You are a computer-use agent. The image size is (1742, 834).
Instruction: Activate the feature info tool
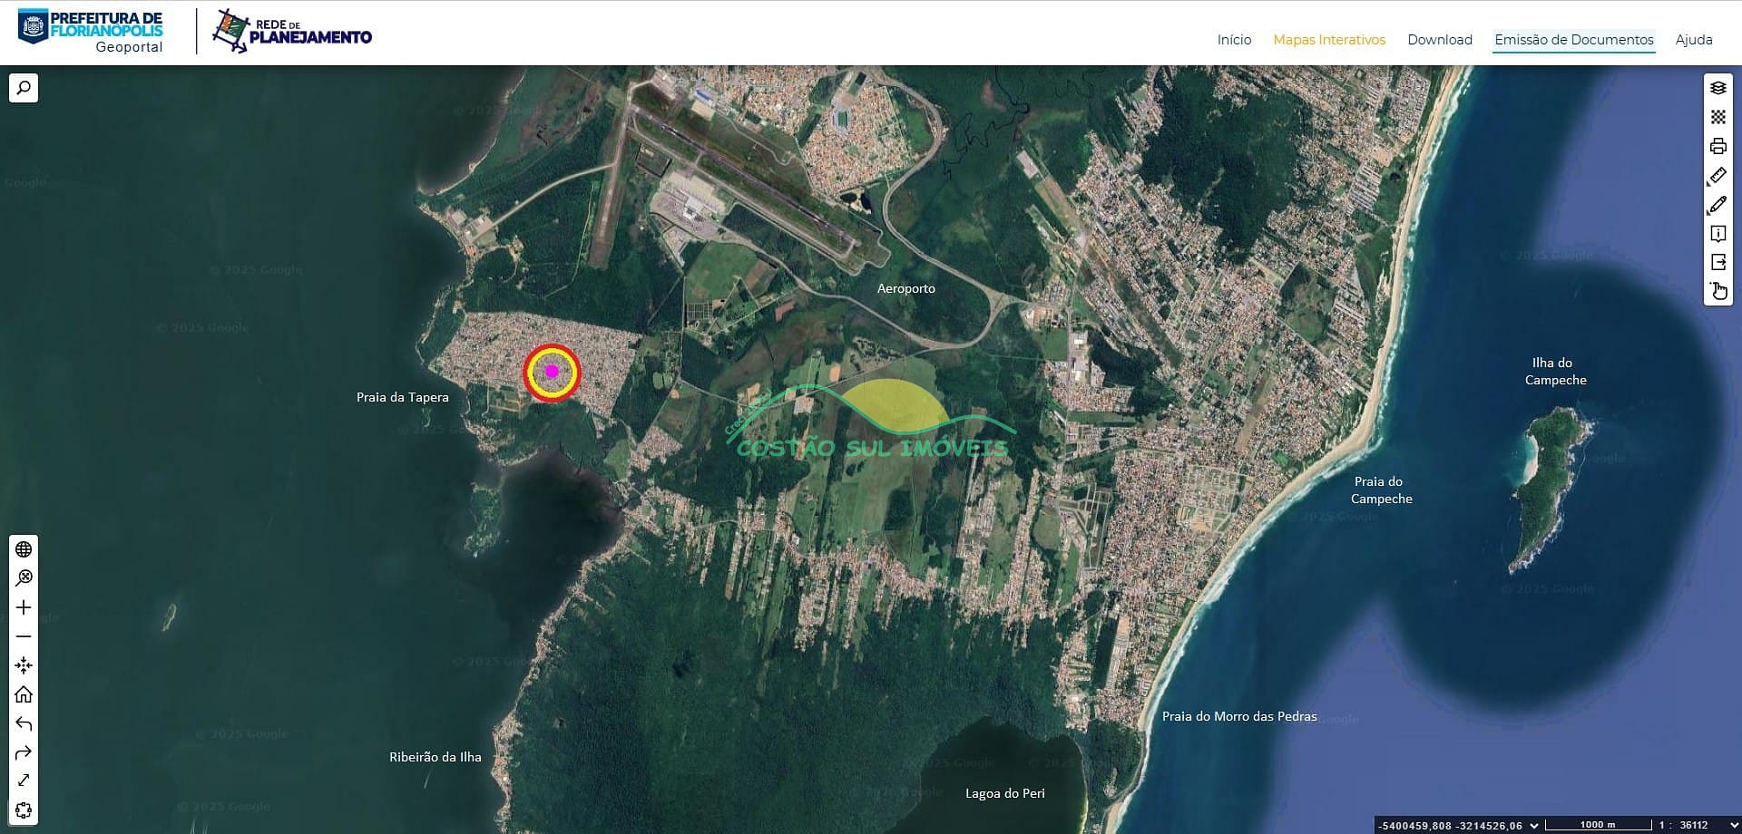pyautogui.click(x=1718, y=234)
